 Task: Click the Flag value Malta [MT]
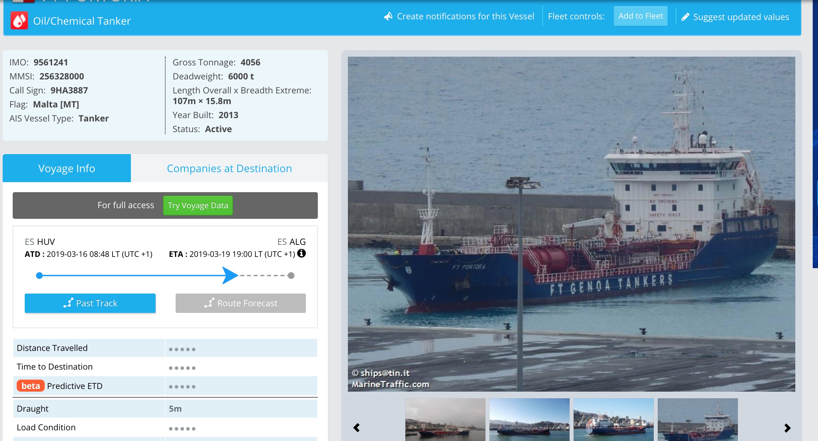(x=56, y=104)
